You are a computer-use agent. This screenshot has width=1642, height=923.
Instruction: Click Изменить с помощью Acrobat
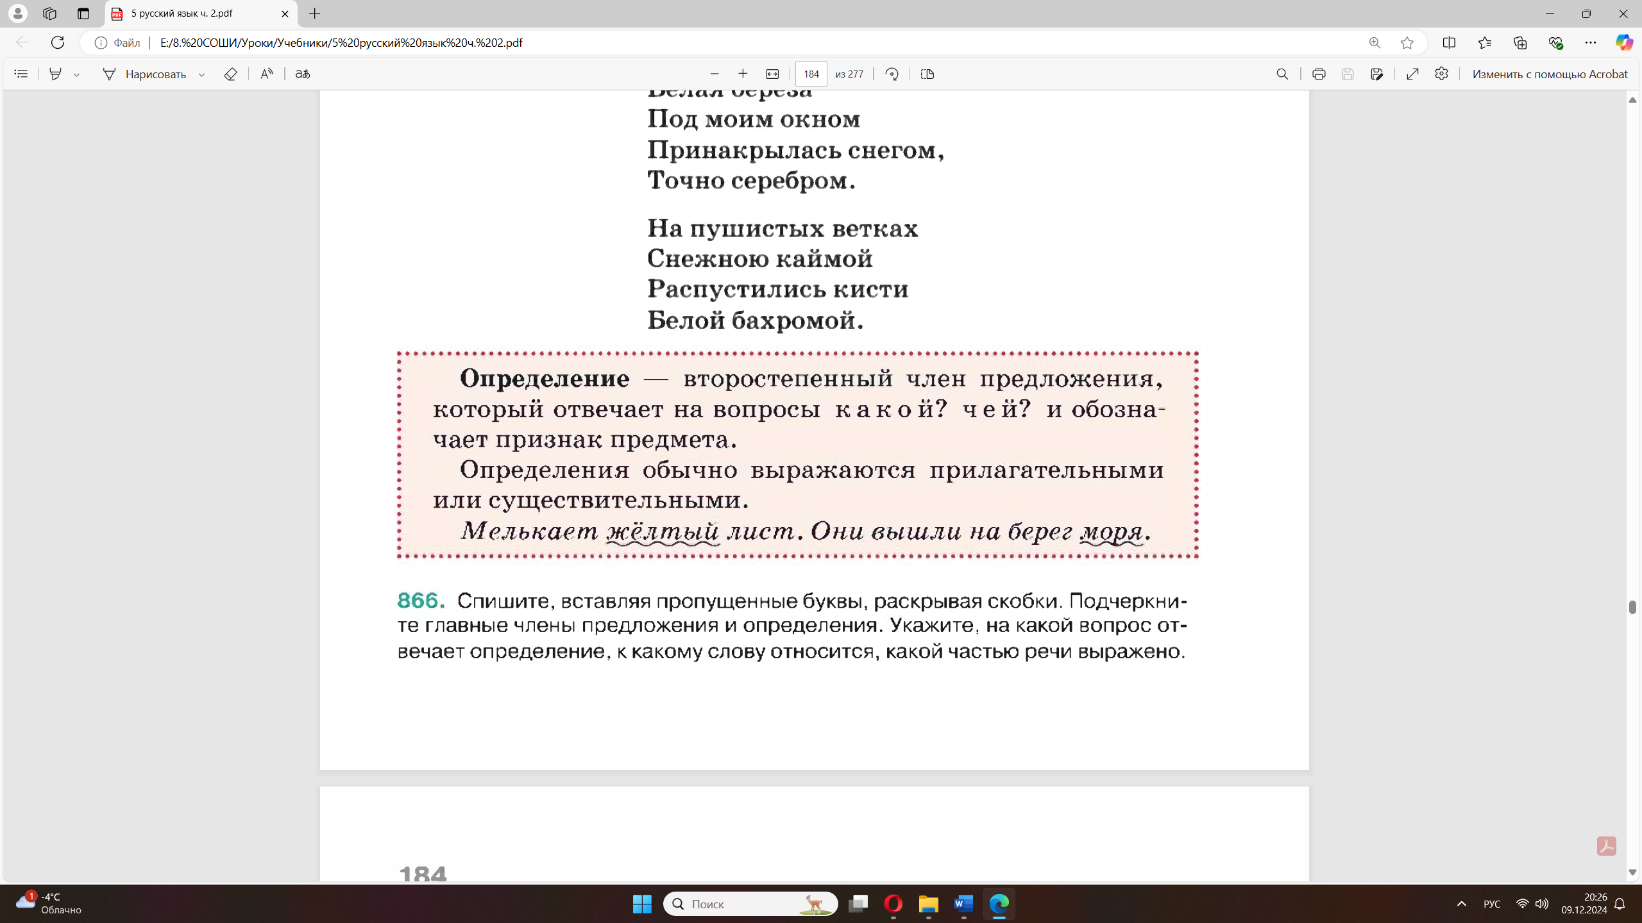(1550, 74)
